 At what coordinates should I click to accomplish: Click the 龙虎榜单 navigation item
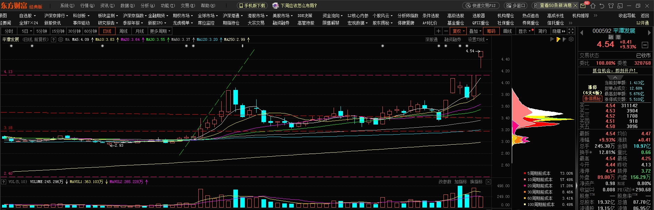[x=183, y=23]
